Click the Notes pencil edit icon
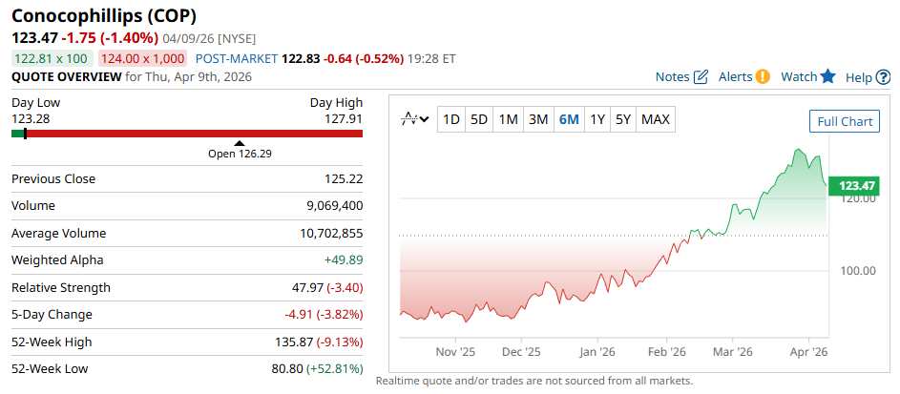Viewport: 900px width, 394px height. point(701,77)
